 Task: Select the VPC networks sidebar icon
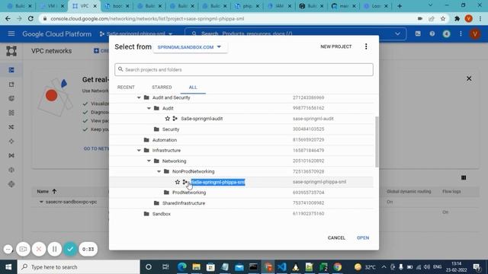tap(11, 70)
